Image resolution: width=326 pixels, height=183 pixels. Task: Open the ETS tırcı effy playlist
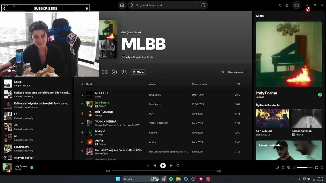(x=37, y=148)
